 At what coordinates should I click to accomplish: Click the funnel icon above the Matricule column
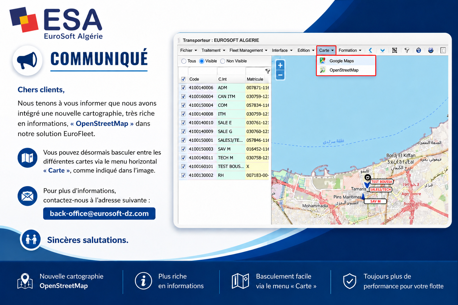(268, 71)
